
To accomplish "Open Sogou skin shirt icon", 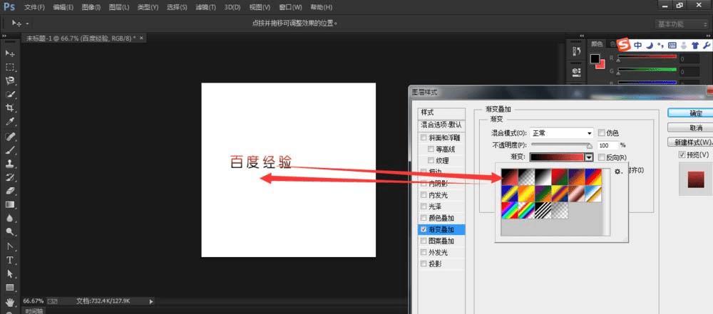I will [x=694, y=45].
